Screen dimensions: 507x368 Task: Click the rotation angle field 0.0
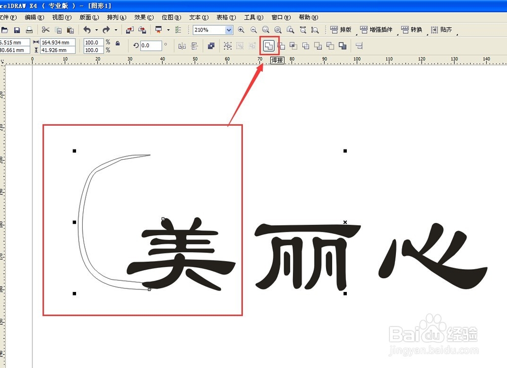coord(151,46)
